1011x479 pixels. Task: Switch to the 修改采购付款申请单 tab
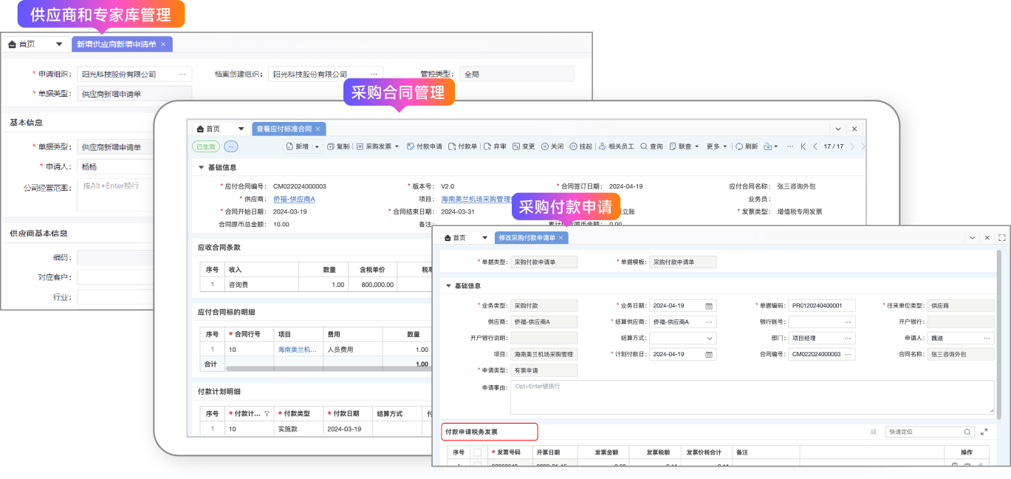[x=526, y=238]
